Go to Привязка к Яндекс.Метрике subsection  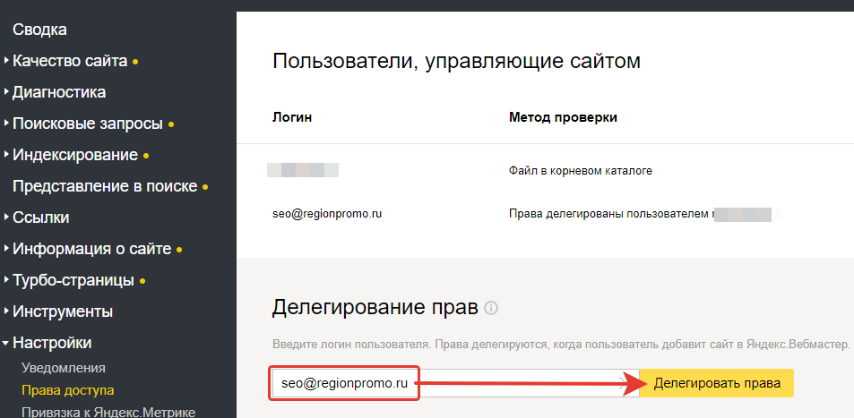click(108, 412)
